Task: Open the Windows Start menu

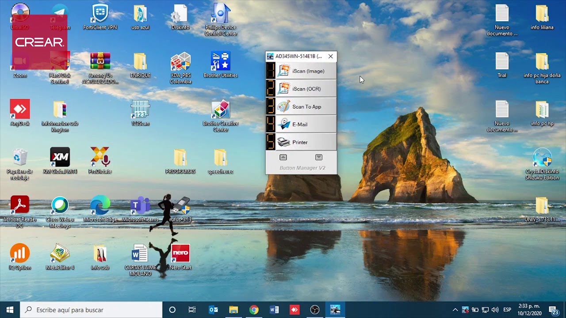Action: [x=10, y=310]
